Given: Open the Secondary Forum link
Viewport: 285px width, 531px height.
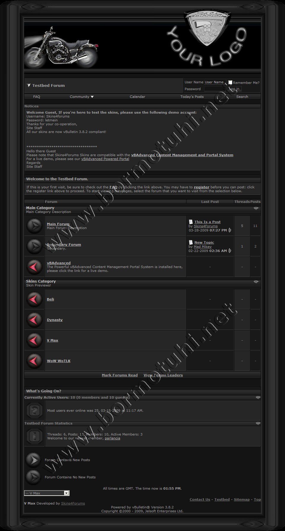Looking at the screenshot, I should pyautogui.click(x=64, y=245).
